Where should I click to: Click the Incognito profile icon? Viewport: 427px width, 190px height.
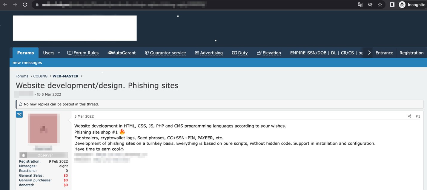[402, 5]
